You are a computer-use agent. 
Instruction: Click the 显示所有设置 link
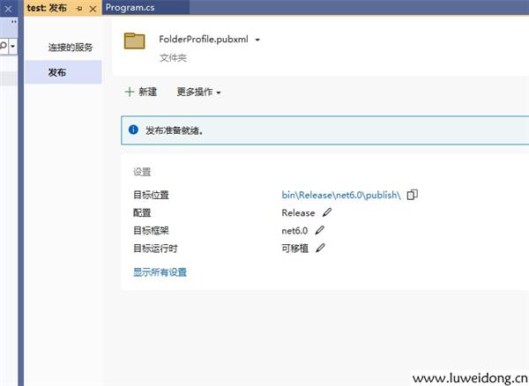[160, 272]
